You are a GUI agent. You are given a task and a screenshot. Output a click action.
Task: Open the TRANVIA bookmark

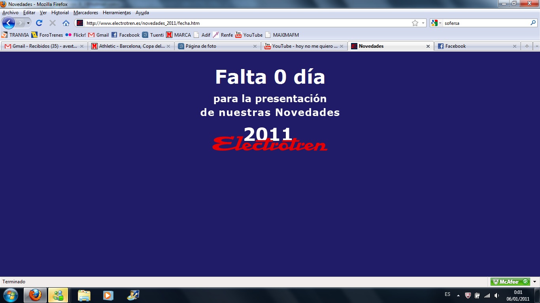15,35
